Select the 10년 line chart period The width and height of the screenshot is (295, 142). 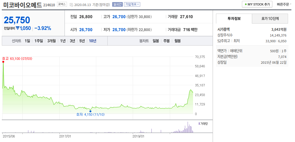click(93, 41)
